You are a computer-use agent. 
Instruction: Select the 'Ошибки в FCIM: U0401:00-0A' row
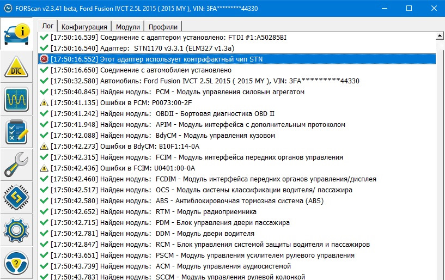click(x=237, y=168)
